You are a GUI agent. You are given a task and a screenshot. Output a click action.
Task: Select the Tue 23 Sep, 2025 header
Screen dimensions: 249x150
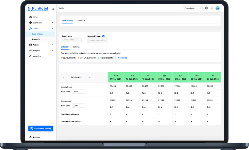(213, 77)
